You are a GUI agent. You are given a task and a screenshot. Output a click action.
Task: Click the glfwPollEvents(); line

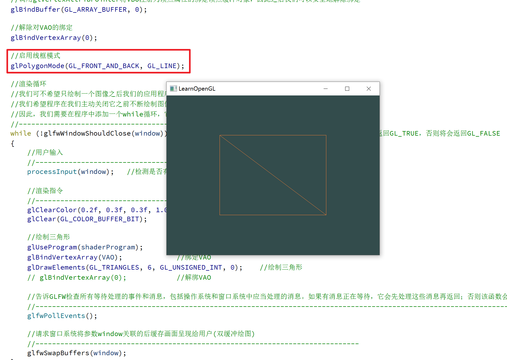tap(62, 316)
